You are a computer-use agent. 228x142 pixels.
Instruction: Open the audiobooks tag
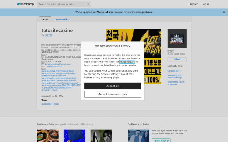coord(47,104)
